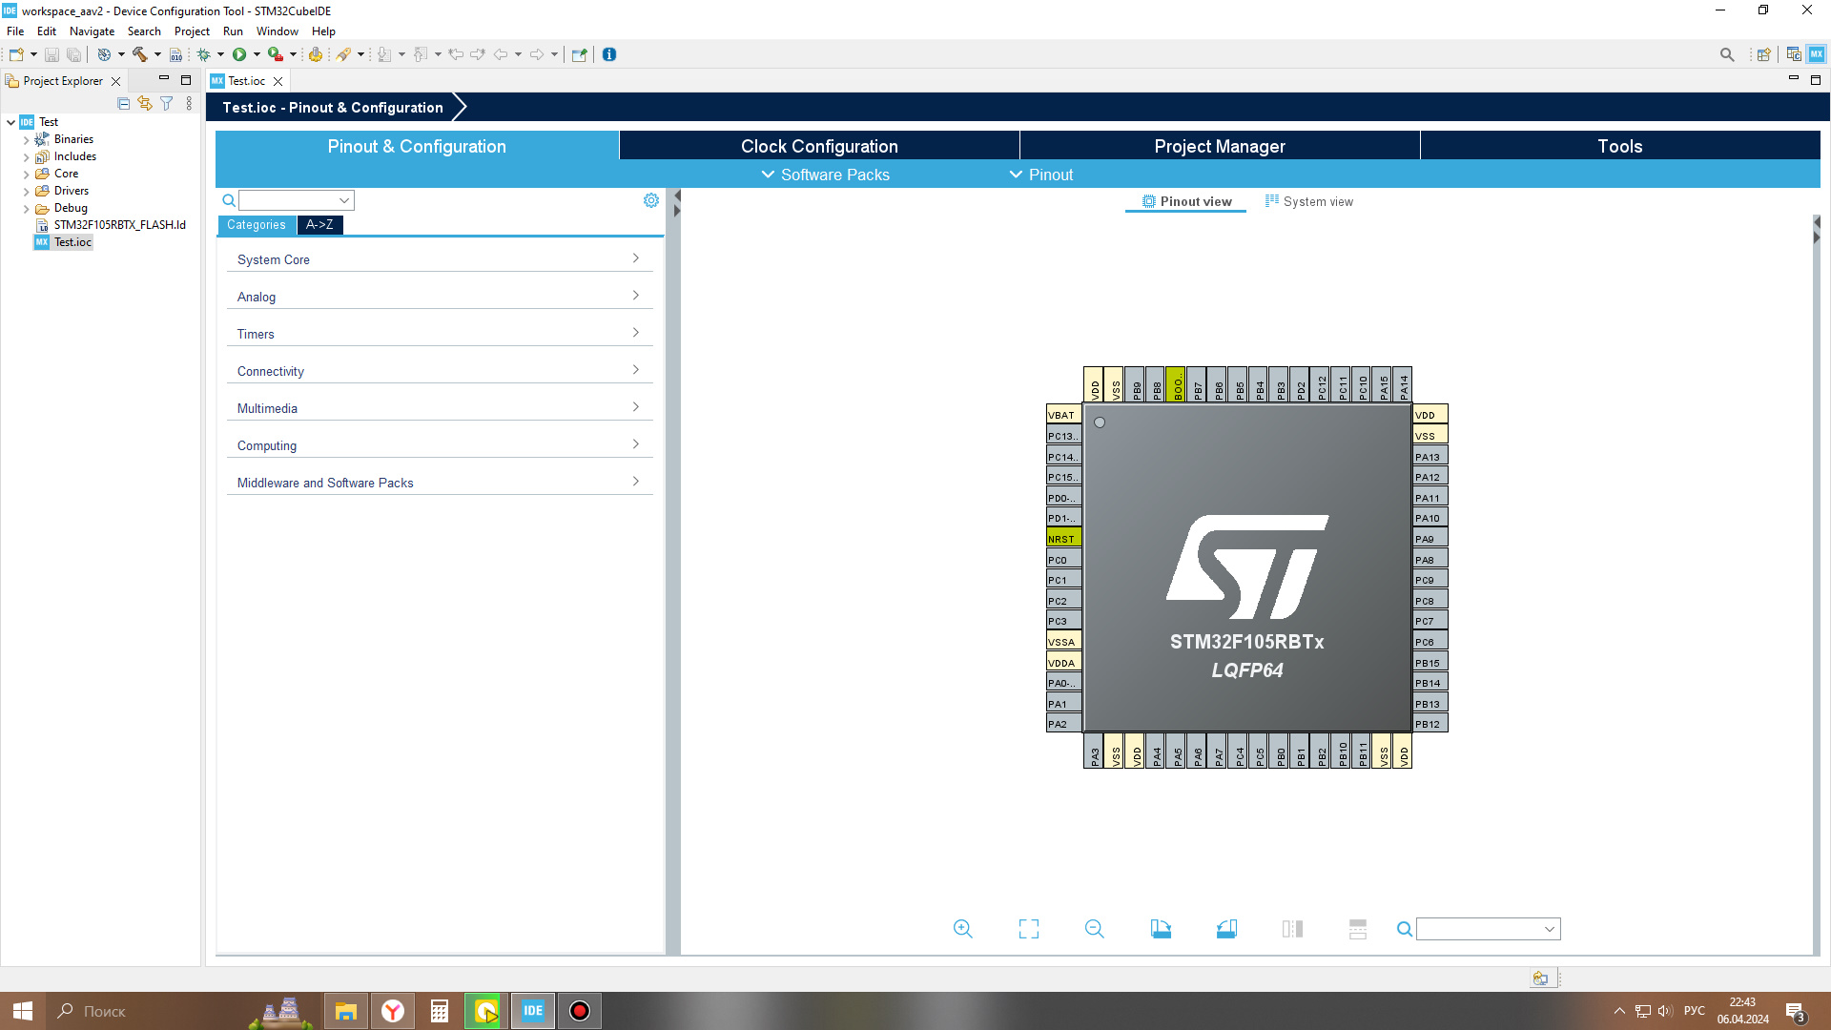Expand the Analog category

click(x=440, y=297)
